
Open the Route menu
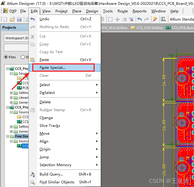tap(123, 11)
